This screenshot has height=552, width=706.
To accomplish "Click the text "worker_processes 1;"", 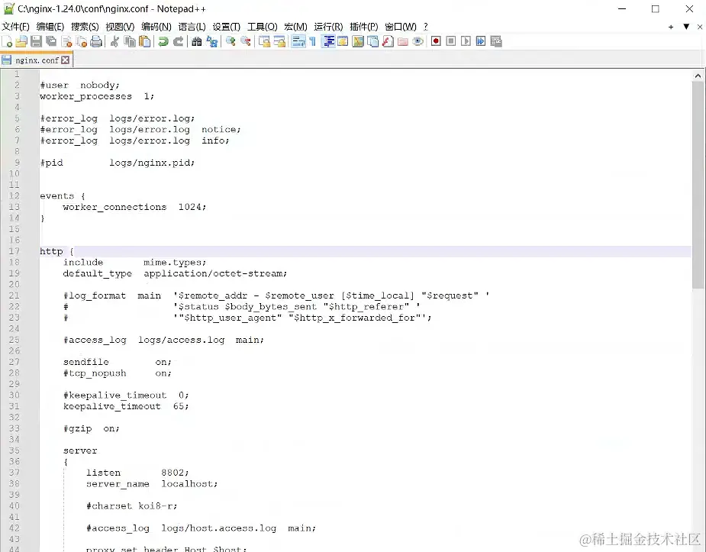I will click(x=97, y=96).
